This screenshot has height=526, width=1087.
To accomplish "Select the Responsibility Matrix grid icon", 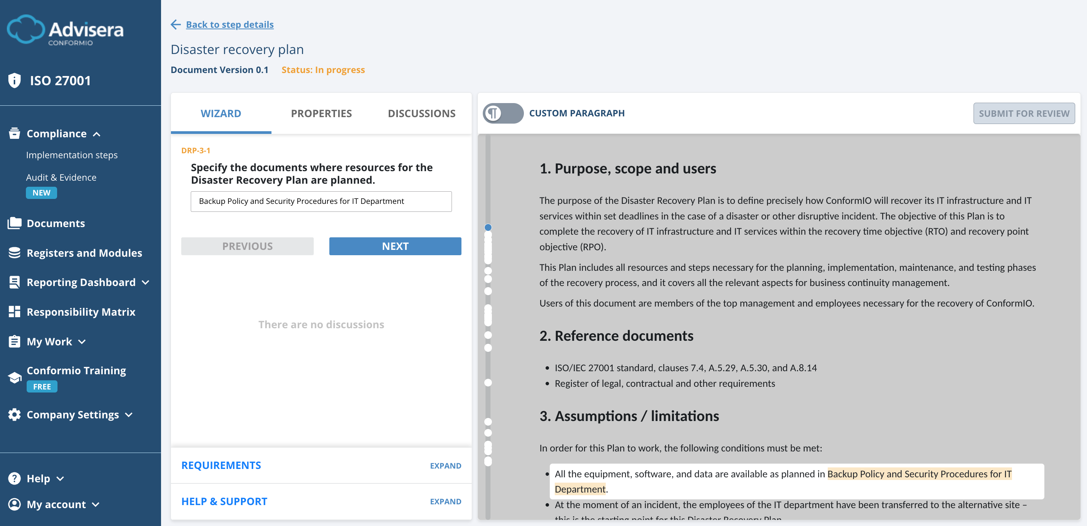I will click(x=14, y=311).
